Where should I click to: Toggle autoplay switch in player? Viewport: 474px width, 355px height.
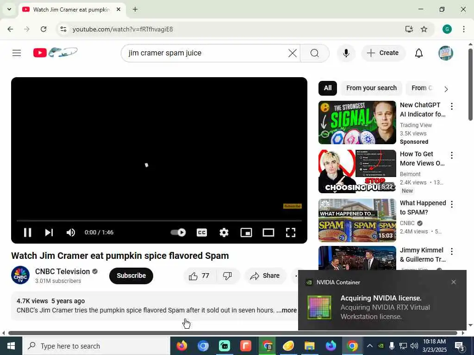(x=178, y=233)
